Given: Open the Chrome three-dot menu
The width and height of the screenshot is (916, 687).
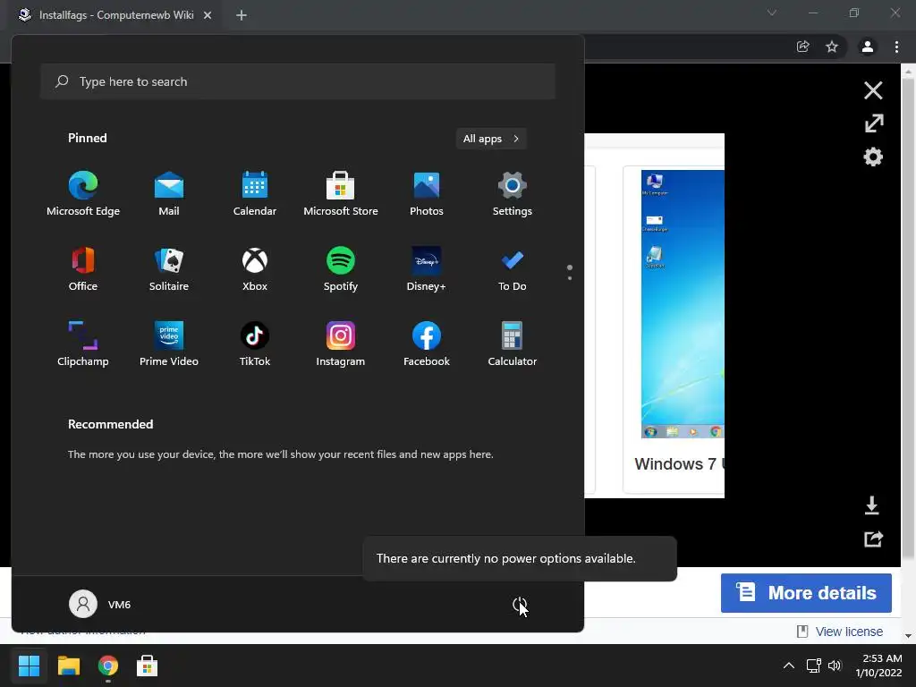Looking at the screenshot, I should tap(896, 47).
